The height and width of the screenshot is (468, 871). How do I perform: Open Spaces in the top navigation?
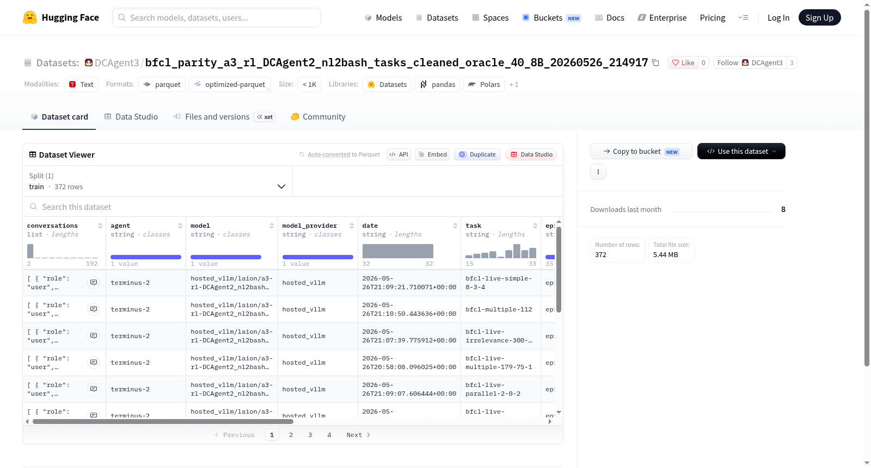(x=490, y=18)
